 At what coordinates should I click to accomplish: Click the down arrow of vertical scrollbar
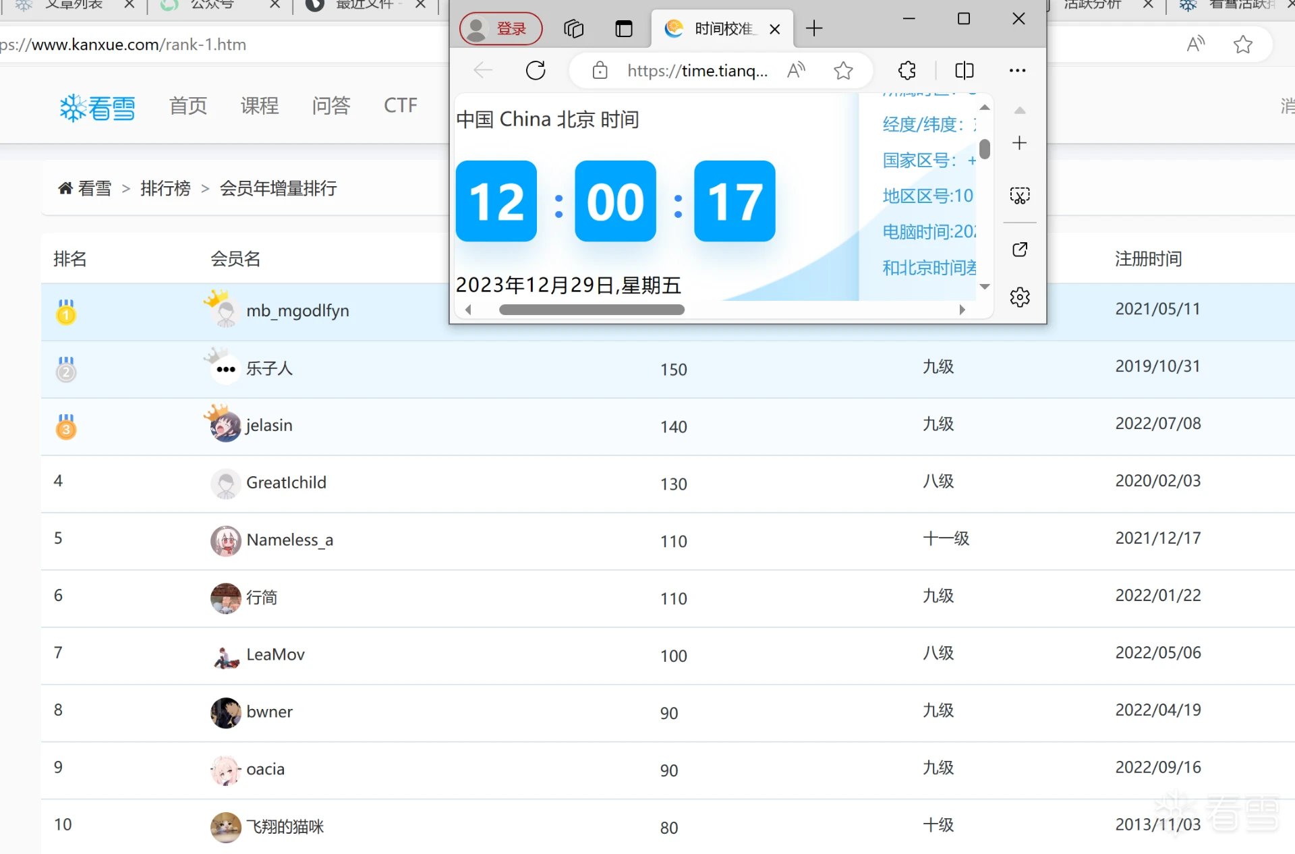click(x=985, y=287)
